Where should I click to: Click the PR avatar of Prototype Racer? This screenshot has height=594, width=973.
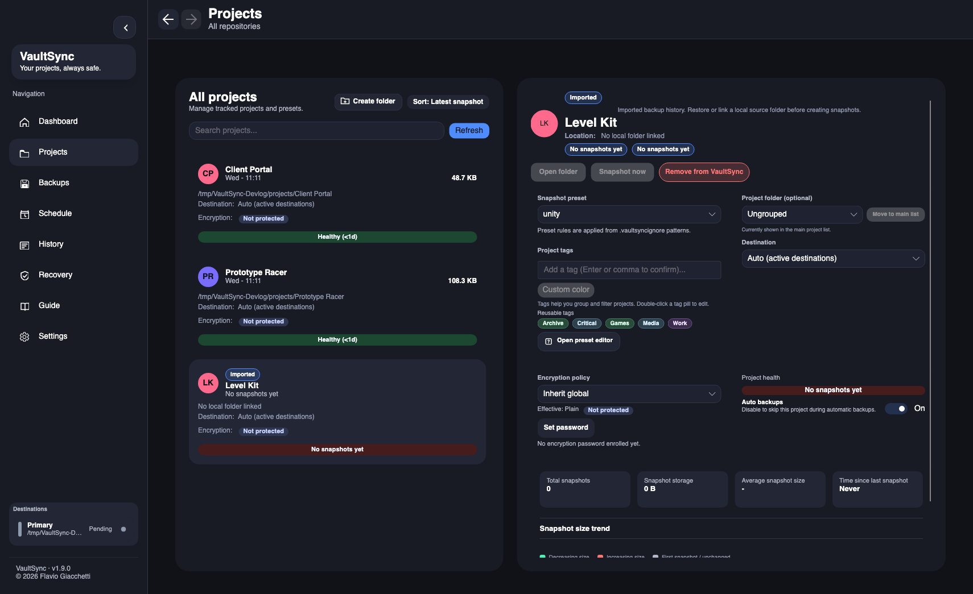pyautogui.click(x=208, y=277)
